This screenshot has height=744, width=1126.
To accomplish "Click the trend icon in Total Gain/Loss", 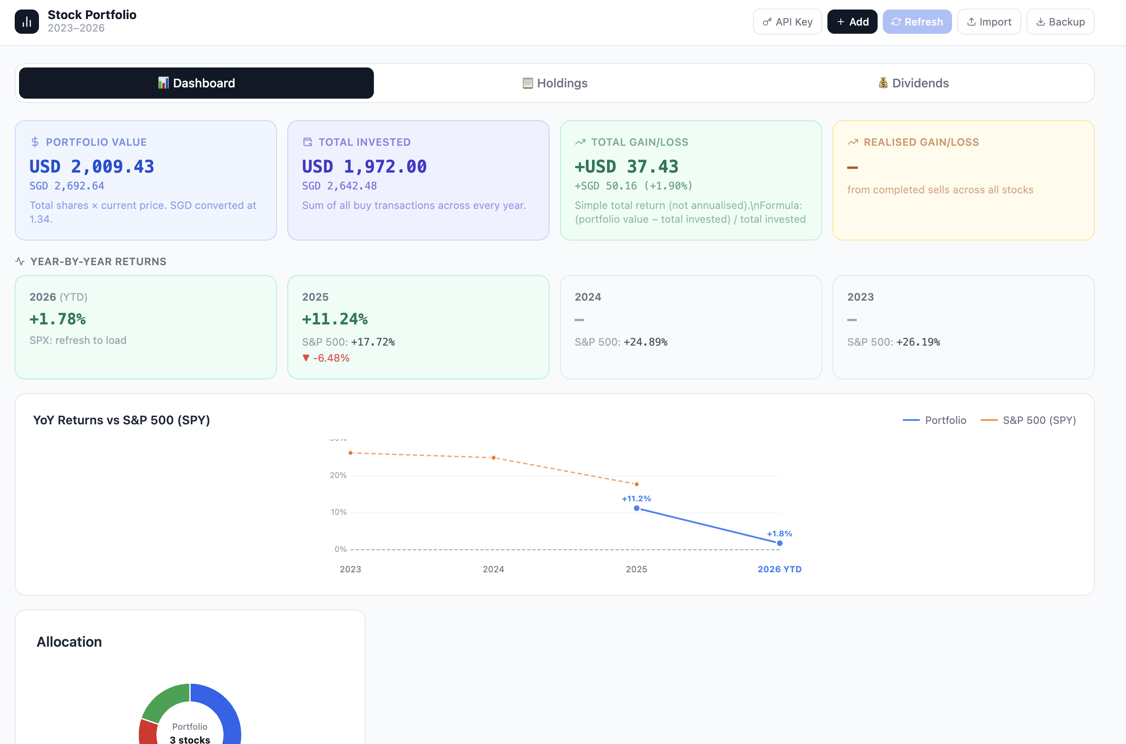I will pyautogui.click(x=580, y=142).
